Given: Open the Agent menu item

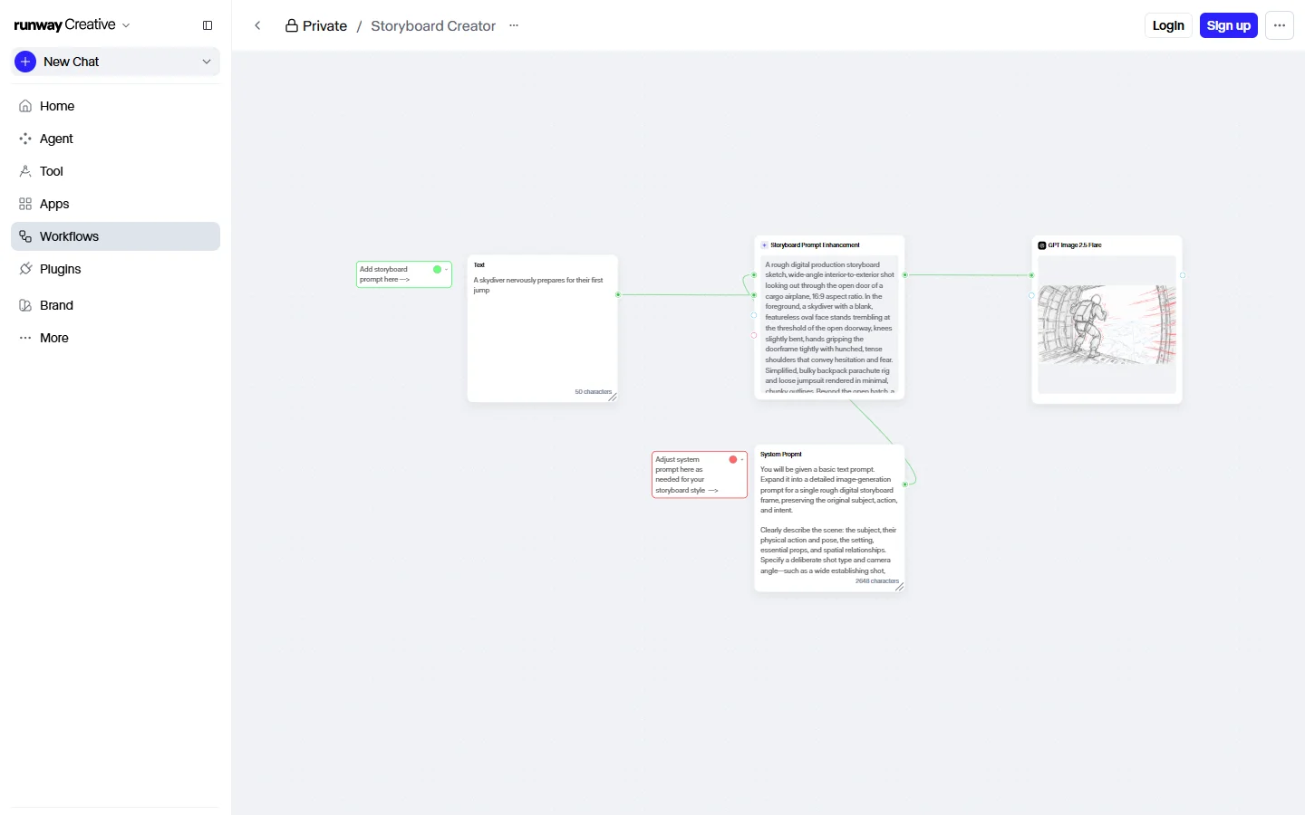Looking at the screenshot, I should [x=115, y=139].
